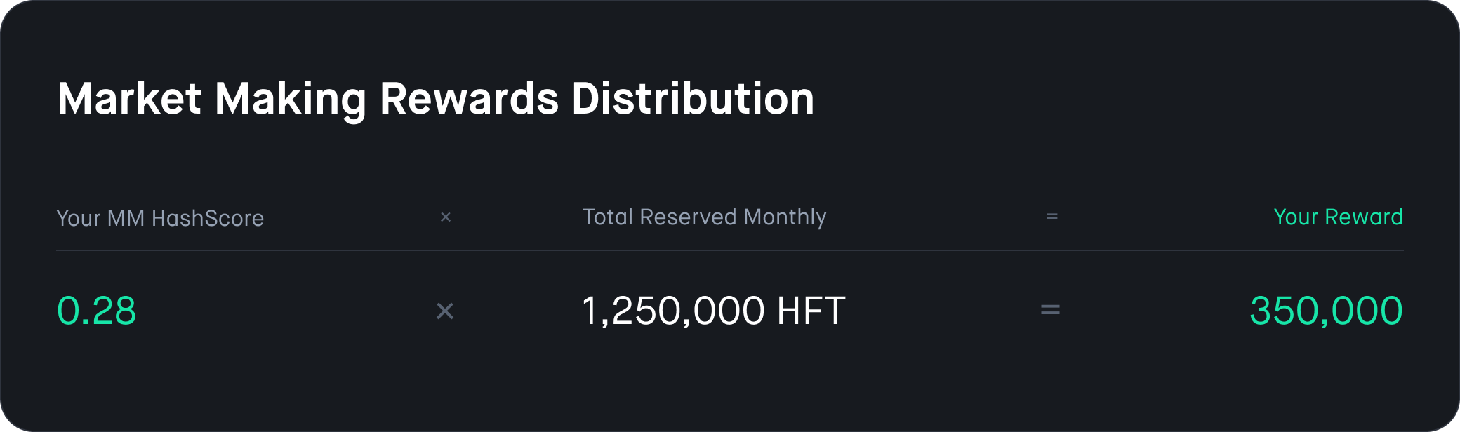The height and width of the screenshot is (432, 1460).
Task: Click the small equals sign in header row
Action: (x=1051, y=217)
